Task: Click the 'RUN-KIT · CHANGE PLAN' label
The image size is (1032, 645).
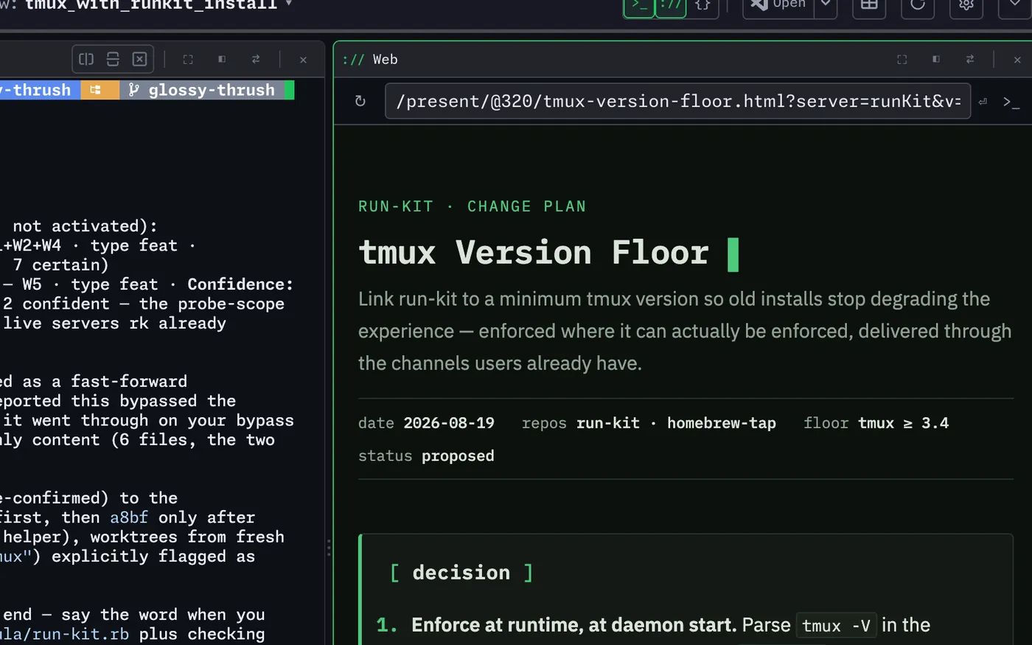Action: pos(472,206)
